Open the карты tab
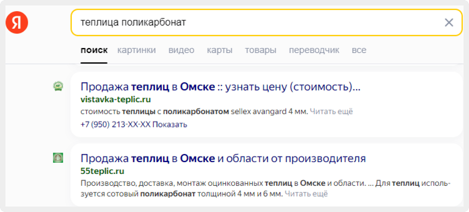The width and height of the screenshot is (469, 212). pos(220,50)
